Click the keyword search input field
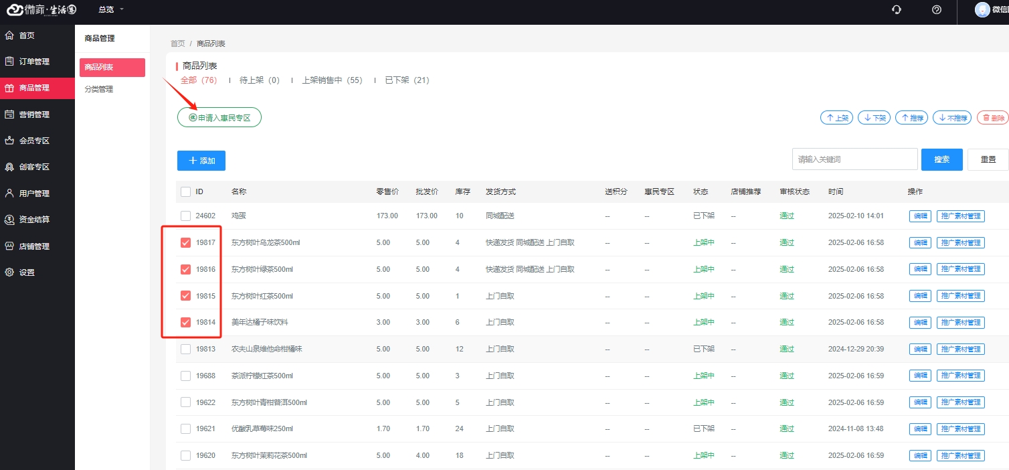The width and height of the screenshot is (1009, 470). point(854,159)
